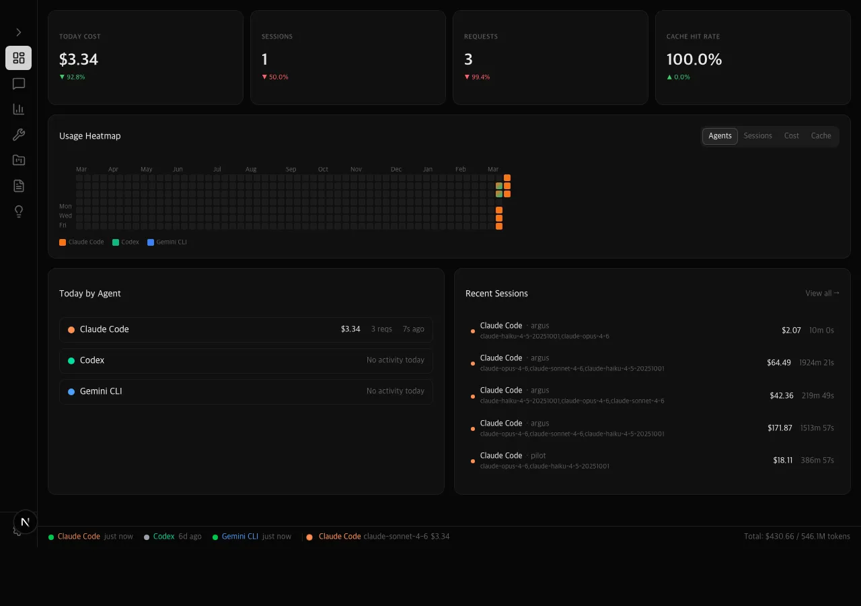Click the orange dot of the pilot session
This screenshot has width=861, height=606.
tap(473, 461)
